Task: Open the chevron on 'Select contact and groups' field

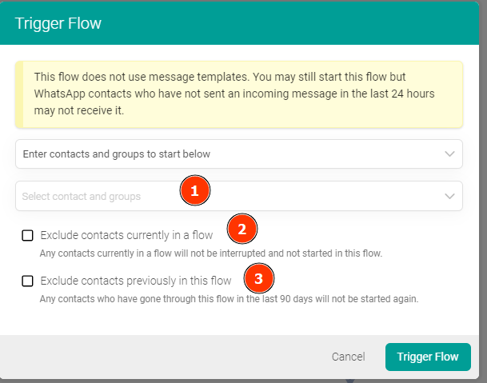Action: [449, 196]
